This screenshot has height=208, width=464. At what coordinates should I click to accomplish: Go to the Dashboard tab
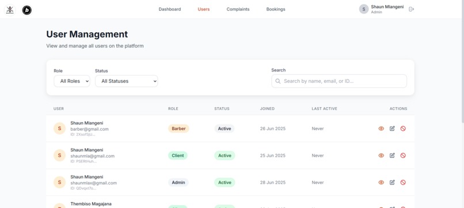[170, 9]
